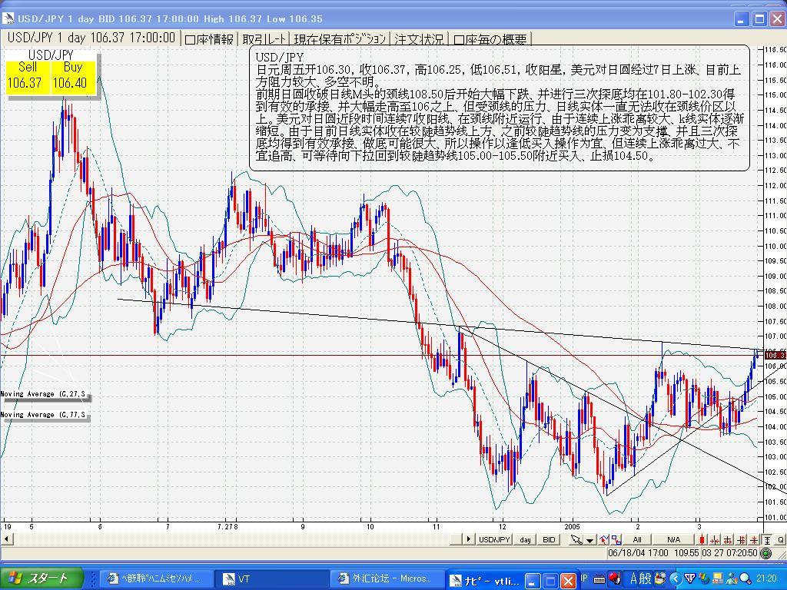Activate the red asterisk crosshair icon
Screen dimensions: 787x590
754,540
